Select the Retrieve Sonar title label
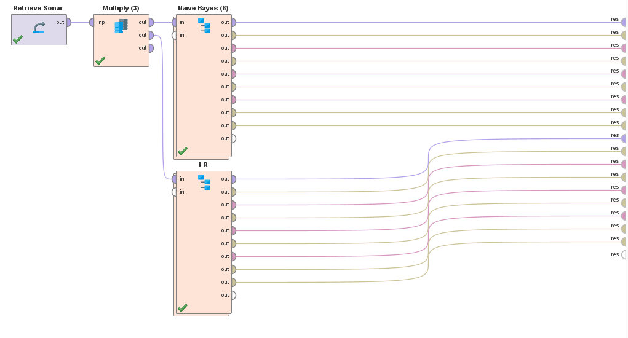Image resolution: width=628 pixels, height=338 pixels. pos(38,8)
